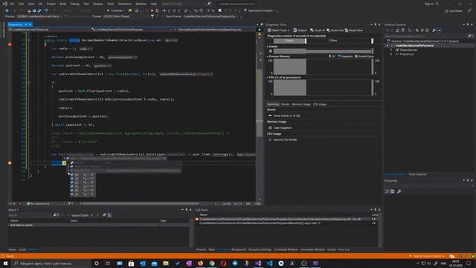Expand the Dependencies node in Solution Explorer
The width and height of the screenshot is (476, 268).
click(x=391, y=50)
